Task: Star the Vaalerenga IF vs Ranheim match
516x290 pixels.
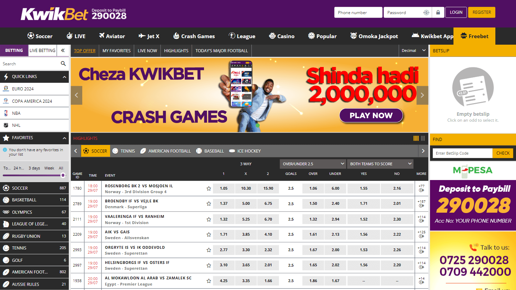Action: [208, 219]
